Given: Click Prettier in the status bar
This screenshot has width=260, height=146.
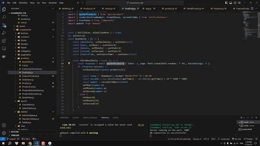Looking at the screenshot, I should [x=248, y=139].
